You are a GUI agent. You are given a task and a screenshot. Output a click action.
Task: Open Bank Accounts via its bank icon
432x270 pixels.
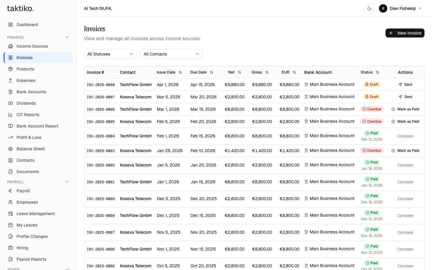click(x=10, y=92)
